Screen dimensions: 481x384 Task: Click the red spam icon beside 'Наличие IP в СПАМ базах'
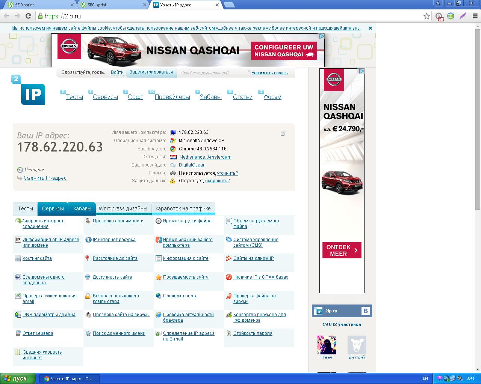[x=229, y=277]
